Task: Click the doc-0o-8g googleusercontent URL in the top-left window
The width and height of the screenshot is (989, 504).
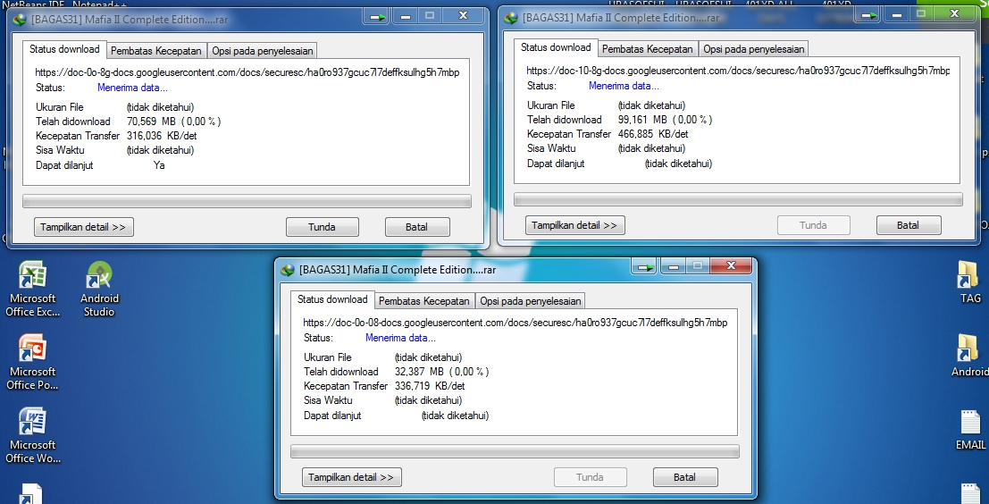Action: (247, 72)
